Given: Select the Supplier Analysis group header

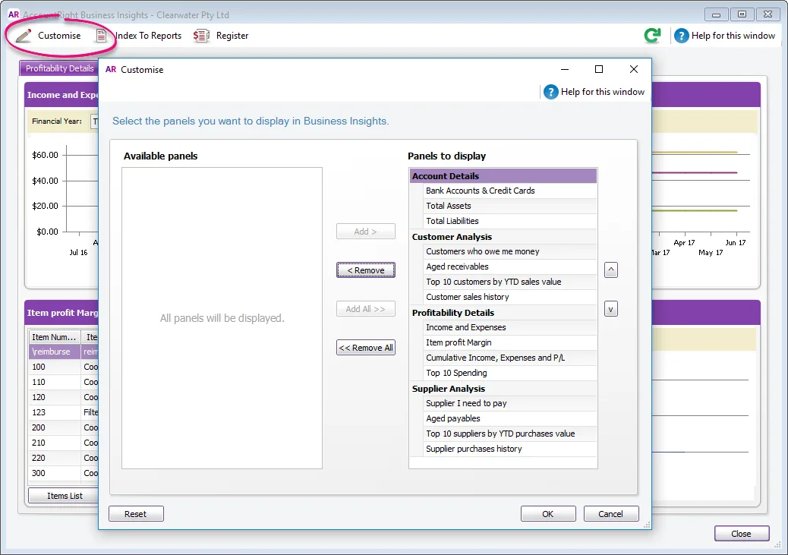Looking at the screenshot, I should coord(503,389).
